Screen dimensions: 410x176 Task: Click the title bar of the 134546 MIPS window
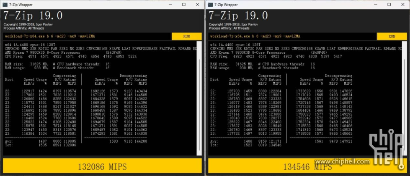click(x=293, y=5)
